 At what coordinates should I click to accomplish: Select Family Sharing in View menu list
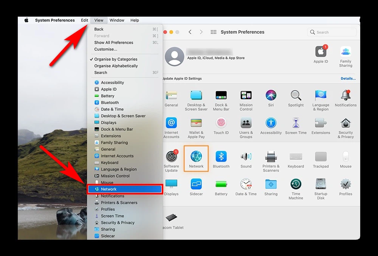point(125,143)
